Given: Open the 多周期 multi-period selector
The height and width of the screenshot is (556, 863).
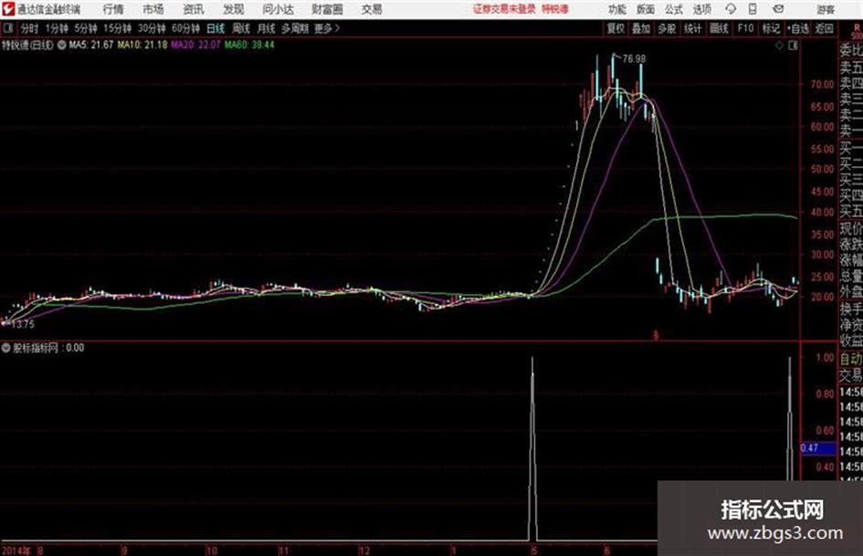Looking at the screenshot, I should [295, 28].
